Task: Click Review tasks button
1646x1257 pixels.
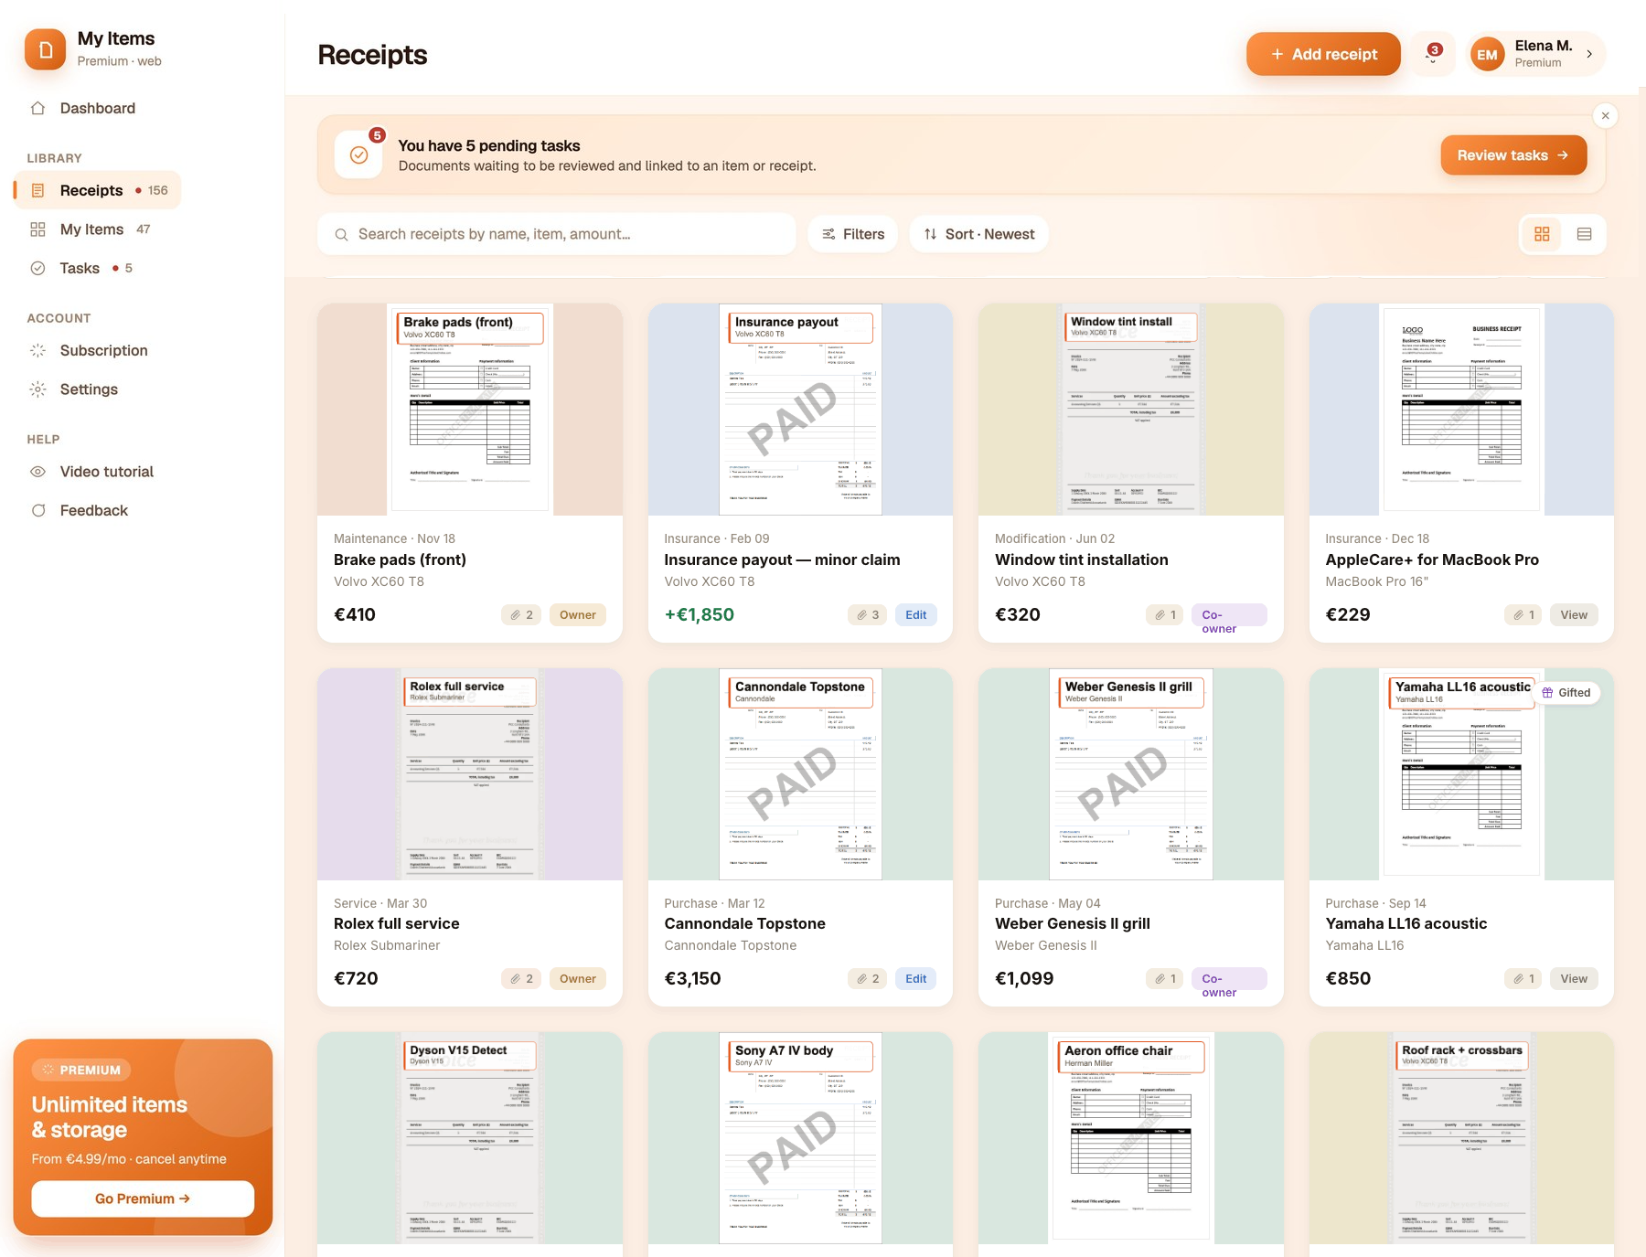Action: point(1513,155)
